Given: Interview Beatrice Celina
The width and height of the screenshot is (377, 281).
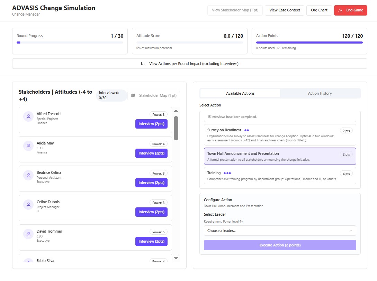Looking at the screenshot, I should pyautogui.click(x=152, y=182).
